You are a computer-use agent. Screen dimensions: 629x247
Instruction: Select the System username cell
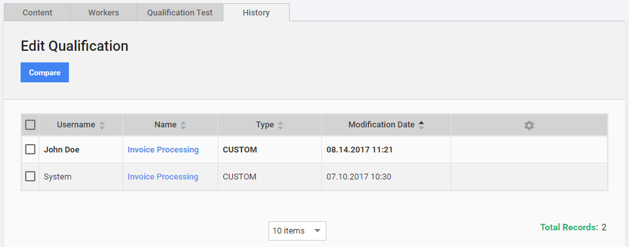[80, 176]
